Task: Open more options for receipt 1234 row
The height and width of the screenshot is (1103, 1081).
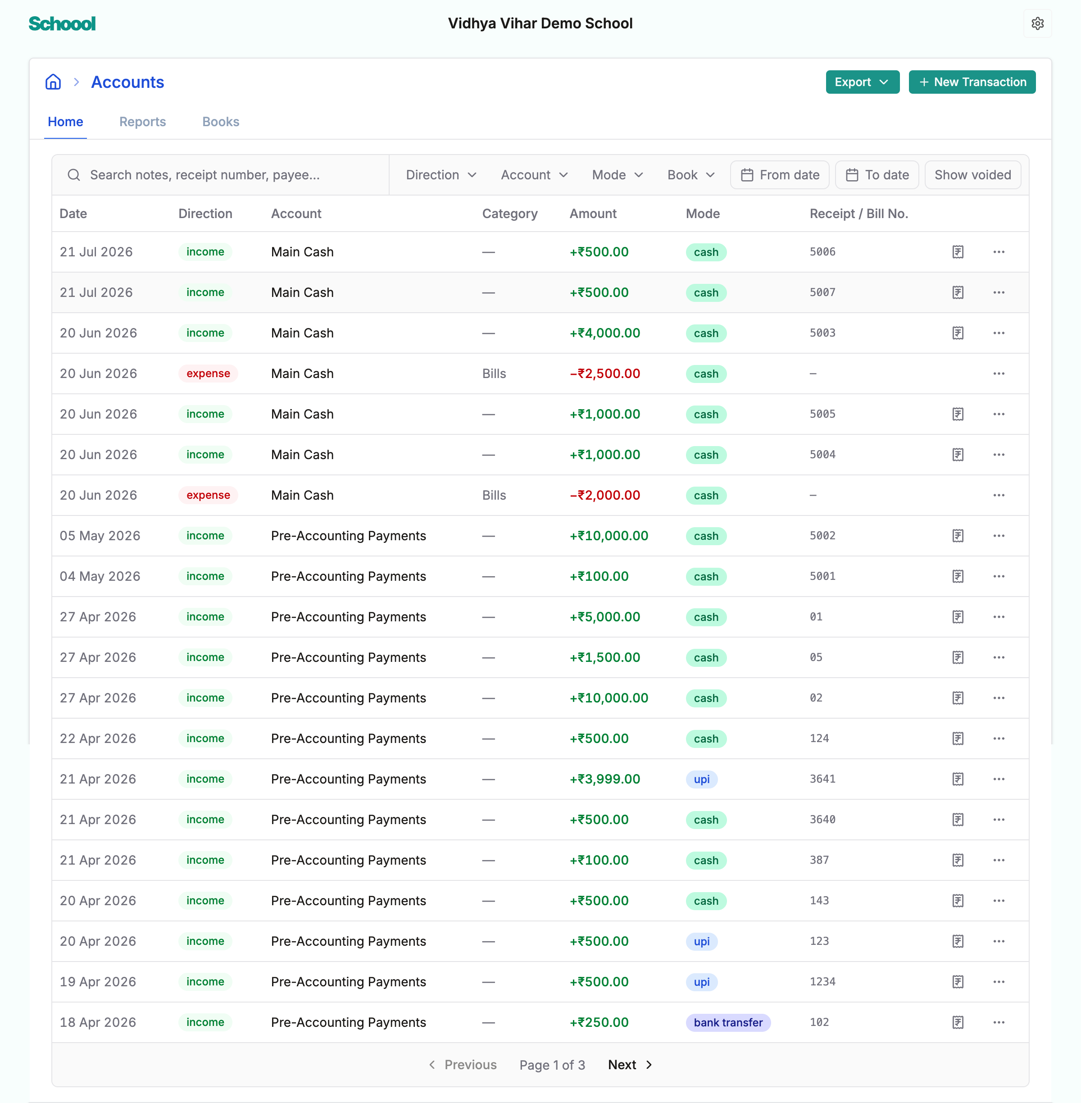Action: (x=999, y=982)
